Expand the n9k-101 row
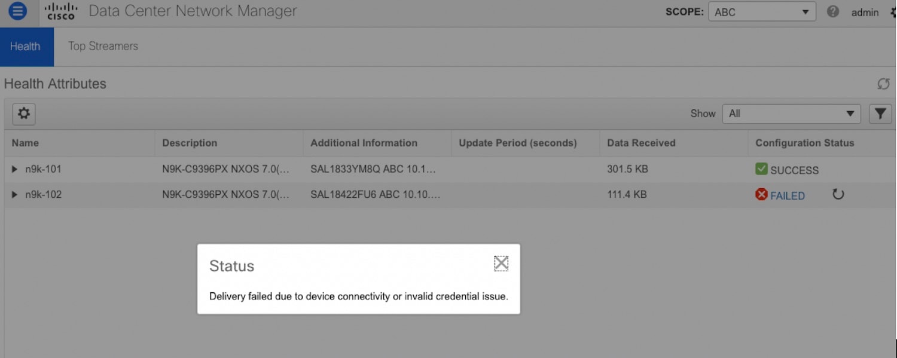 (x=15, y=169)
